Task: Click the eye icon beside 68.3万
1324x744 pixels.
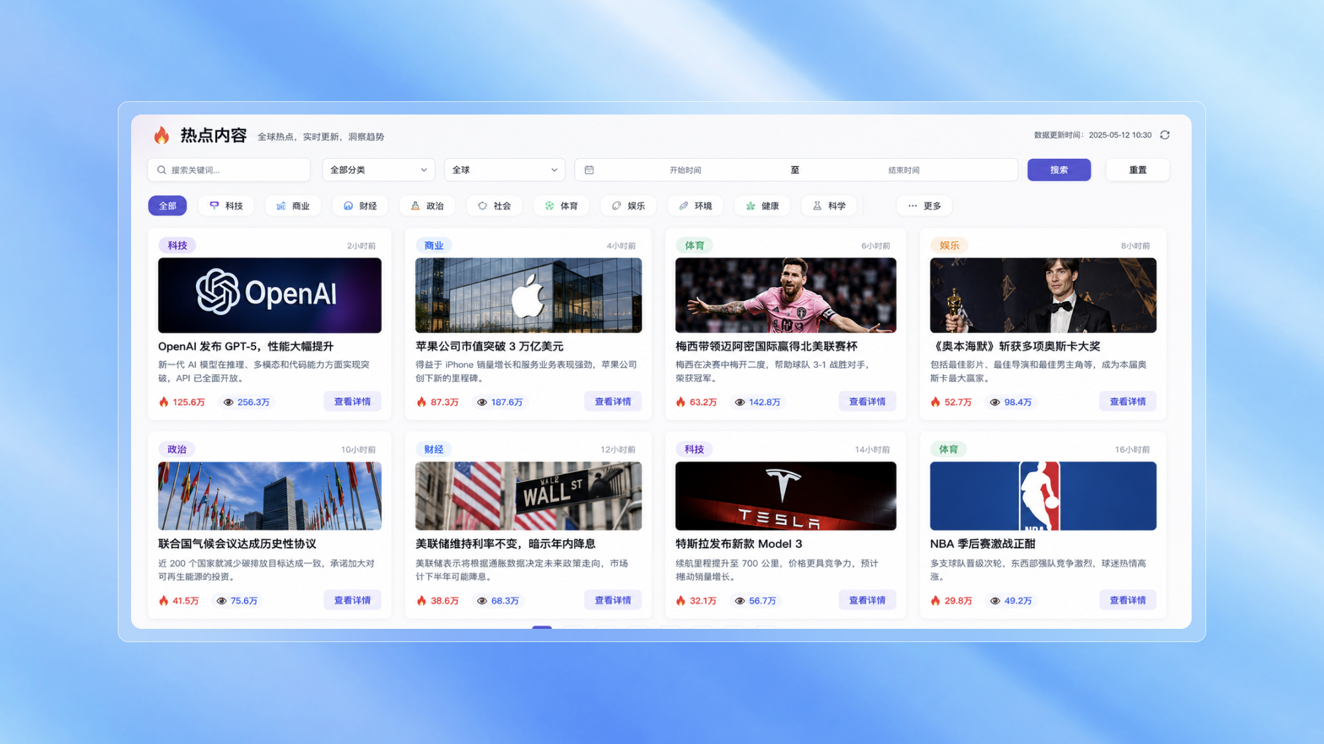Action: (x=482, y=600)
